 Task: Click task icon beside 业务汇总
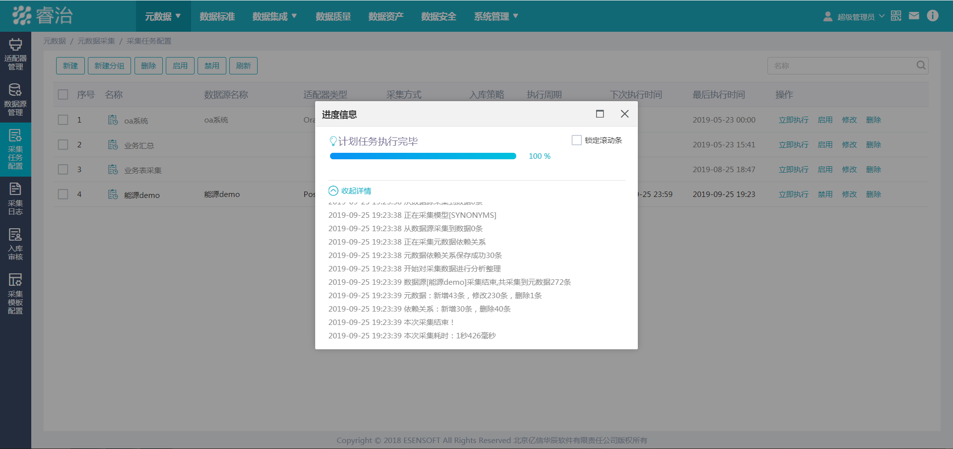coord(113,145)
